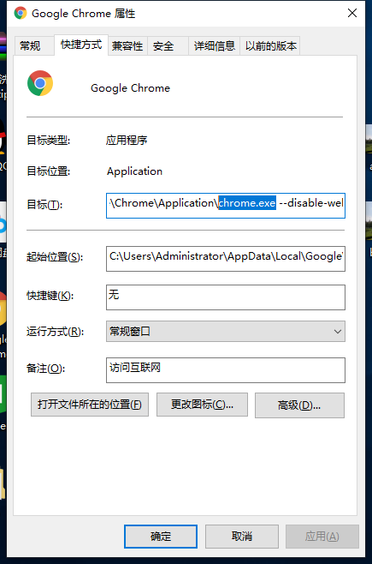Open the 以前的版本 tab

[x=271, y=46]
